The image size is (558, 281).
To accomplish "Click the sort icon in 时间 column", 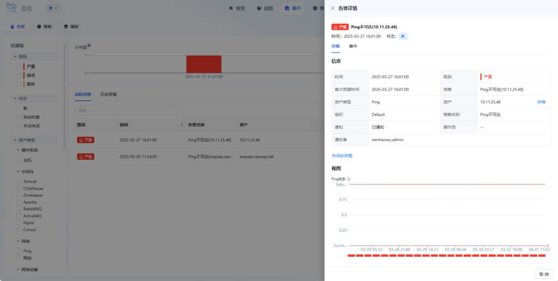I will (x=182, y=125).
